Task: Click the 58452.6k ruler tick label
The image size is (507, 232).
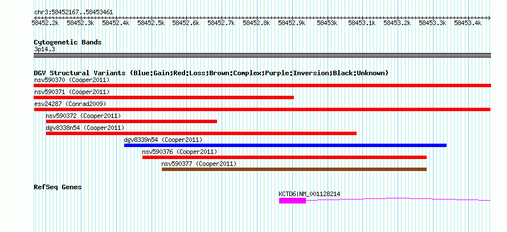Action: 186,23
